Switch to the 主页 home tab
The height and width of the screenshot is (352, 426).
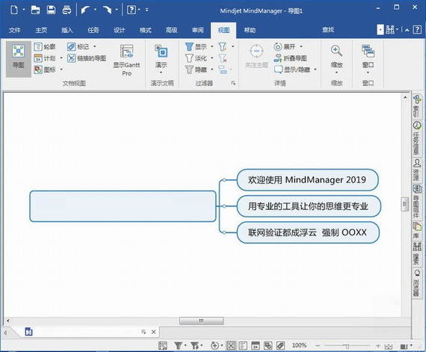[x=41, y=30]
